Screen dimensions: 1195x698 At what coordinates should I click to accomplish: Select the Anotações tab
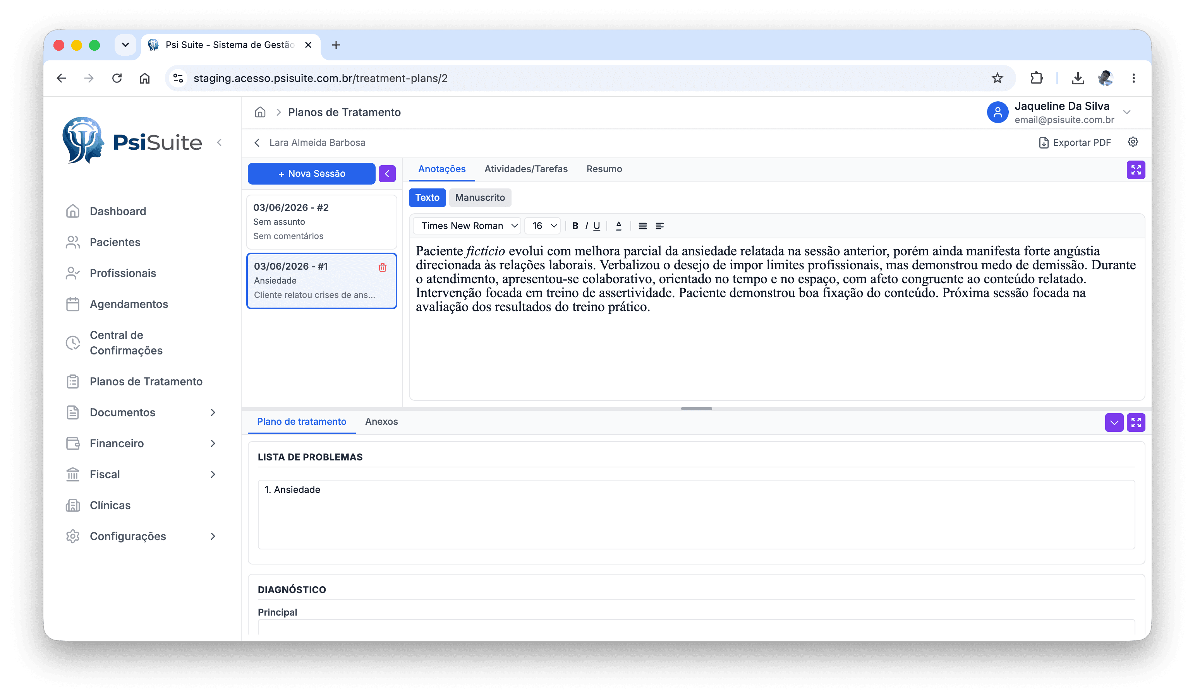click(x=441, y=169)
